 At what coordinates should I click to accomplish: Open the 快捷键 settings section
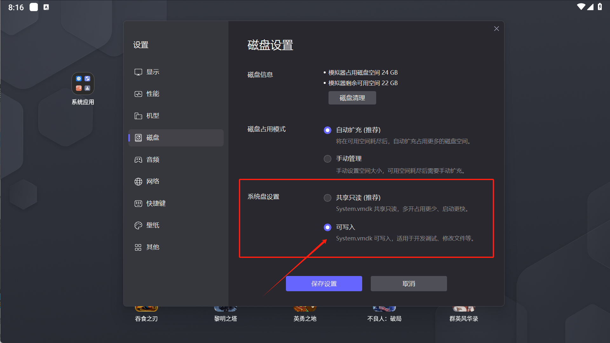click(x=156, y=204)
